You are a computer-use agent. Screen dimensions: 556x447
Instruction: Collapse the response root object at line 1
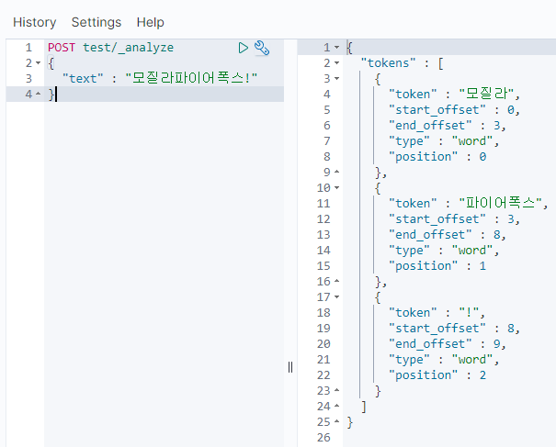click(336, 48)
